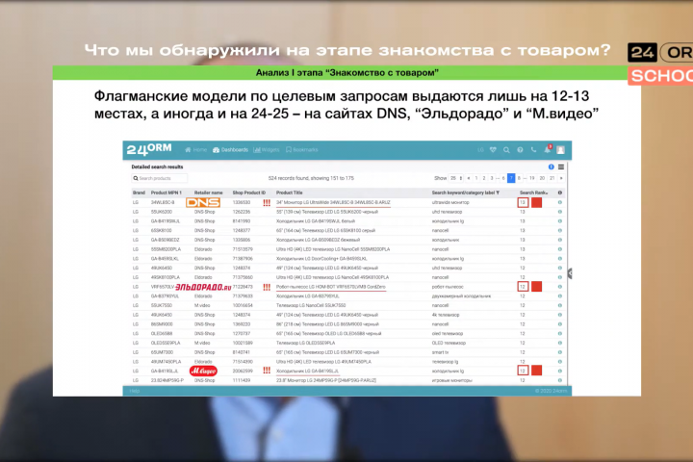This screenshot has height=462, width=693.
Task: Go to page 6 of the results
Action: click(503, 178)
